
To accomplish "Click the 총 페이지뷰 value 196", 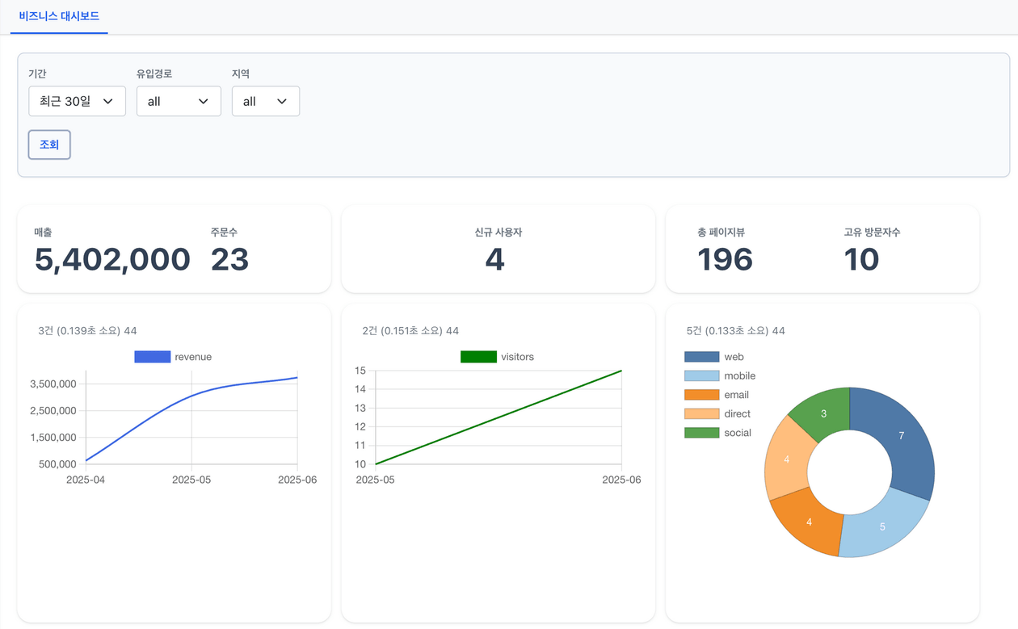I will pos(725,260).
